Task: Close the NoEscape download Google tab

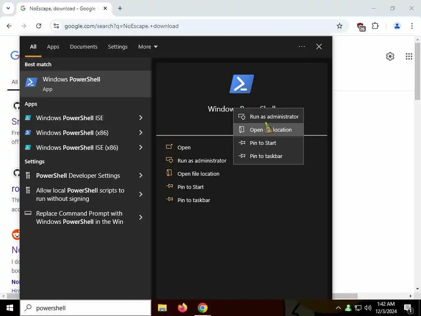Action: pyautogui.click(x=105, y=8)
